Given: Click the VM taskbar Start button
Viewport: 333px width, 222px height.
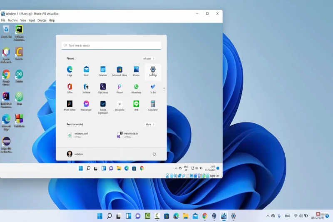Looking at the screenshot, I should [x=81, y=168].
